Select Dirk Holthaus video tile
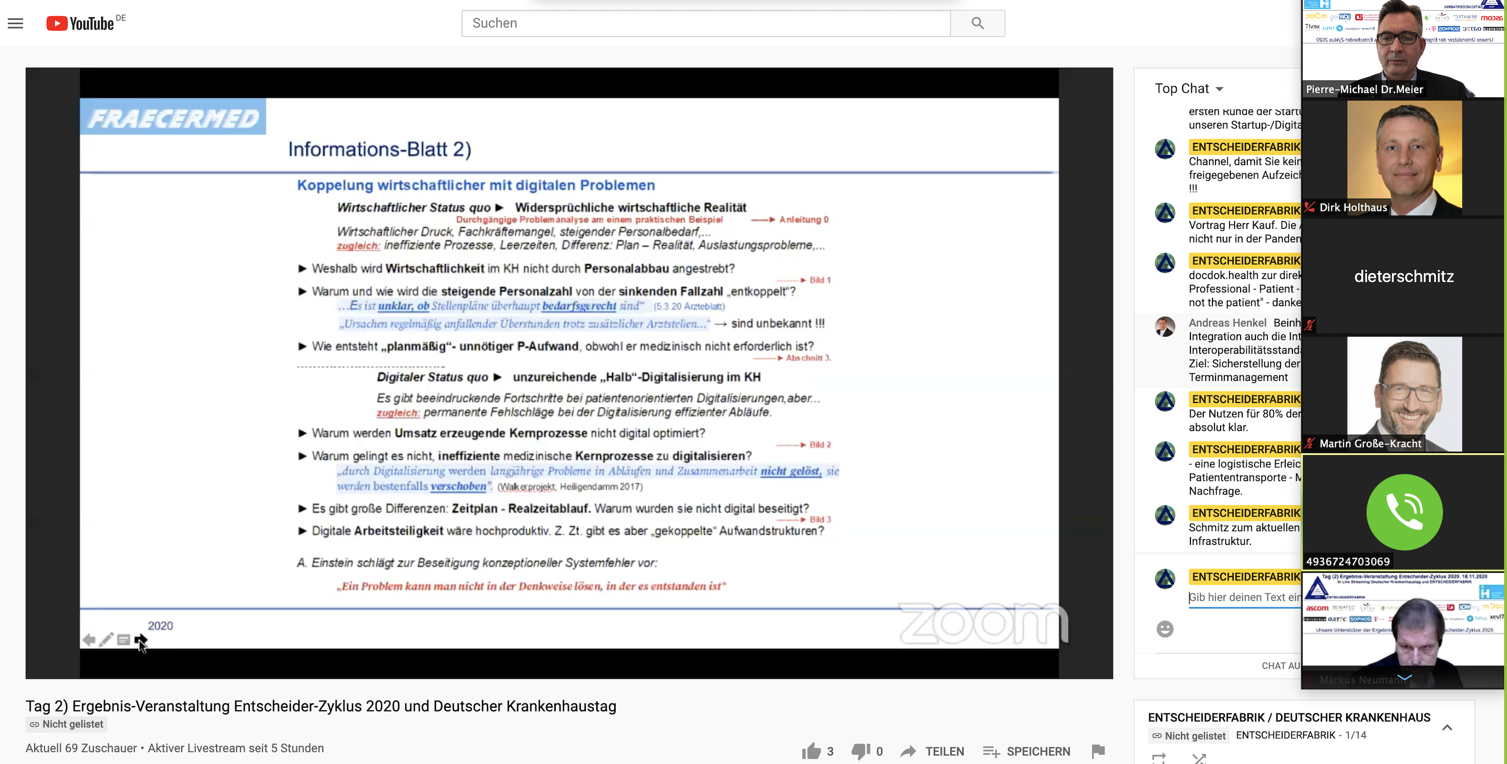Screen dimensions: 1507x764 (x=1404, y=158)
